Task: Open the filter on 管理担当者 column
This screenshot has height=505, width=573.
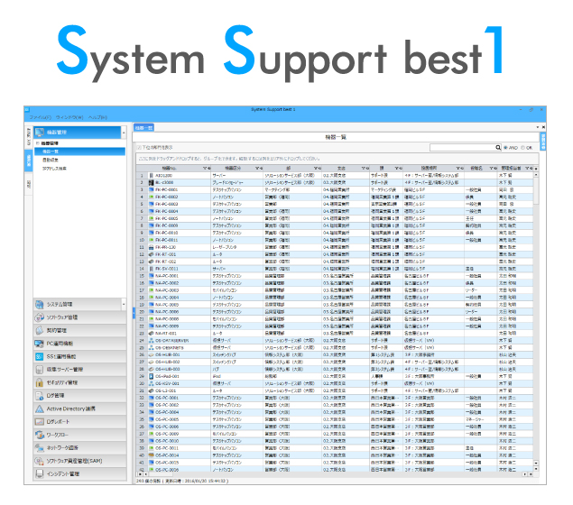Action: 529,169
